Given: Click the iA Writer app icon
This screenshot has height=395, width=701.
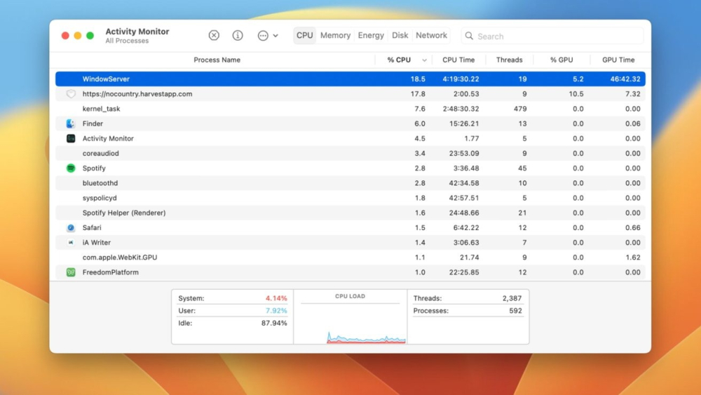Looking at the screenshot, I should [x=71, y=243].
